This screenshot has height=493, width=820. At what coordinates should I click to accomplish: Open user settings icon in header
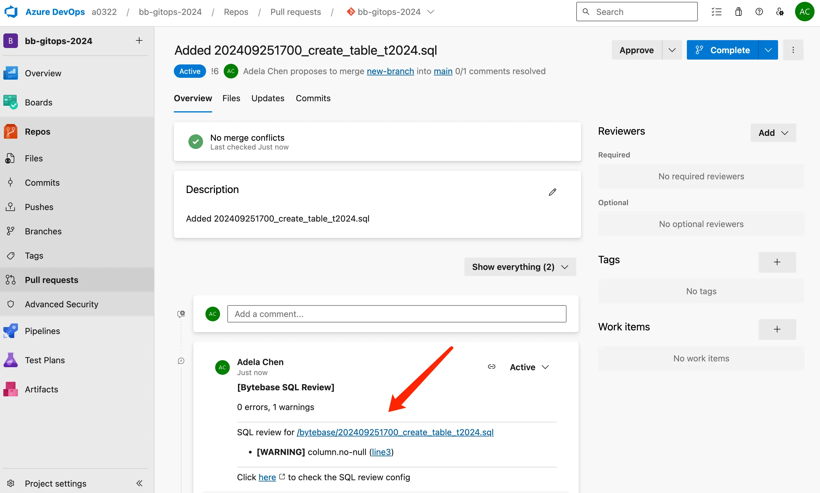point(780,12)
